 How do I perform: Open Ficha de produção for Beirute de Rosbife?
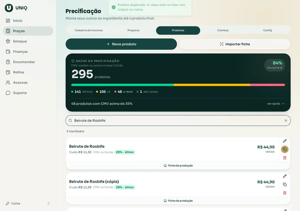click(178, 166)
